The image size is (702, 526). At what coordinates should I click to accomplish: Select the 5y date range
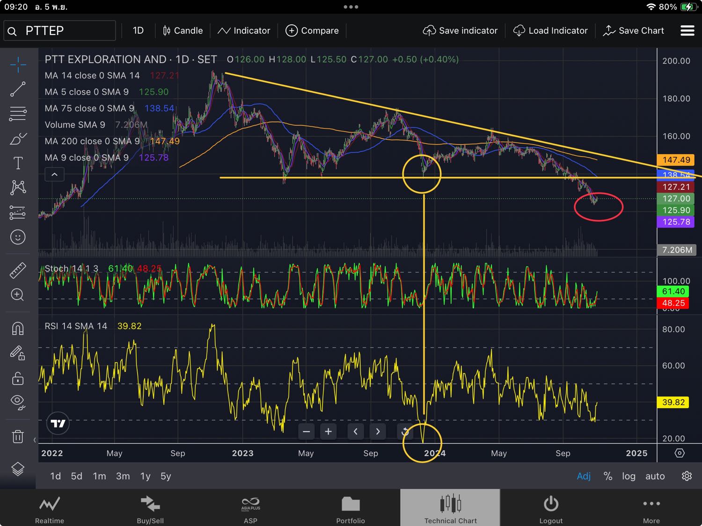click(166, 476)
